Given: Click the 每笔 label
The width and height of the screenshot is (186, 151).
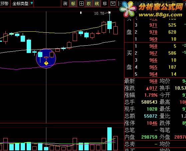Looking at the screenshot, I should coord(165,130).
